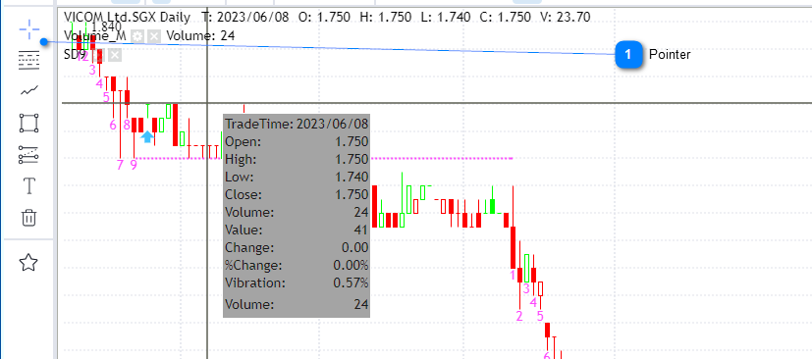Click the header low value L: 1.740
The width and height of the screenshot is (812, 359).
(x=446, y=17)
